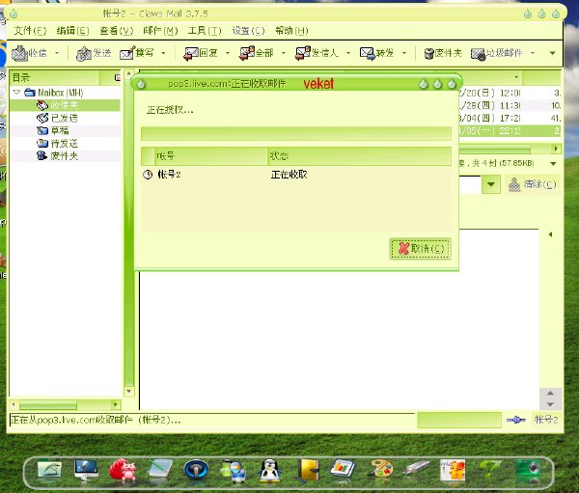Screen dimensions: 579x493
Task: Open the 查看(V) menu
Action: tap(117, 31)
